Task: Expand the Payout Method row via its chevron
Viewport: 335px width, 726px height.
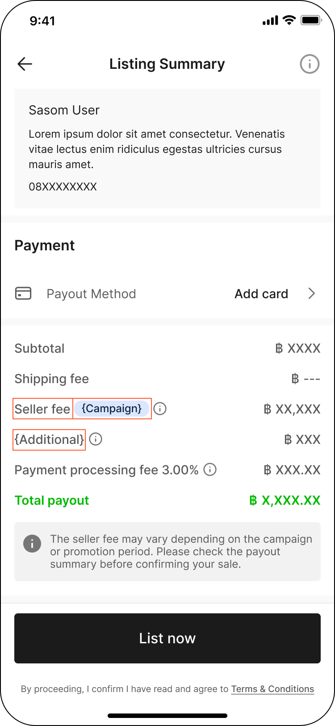Action: (x=312, y=293)
